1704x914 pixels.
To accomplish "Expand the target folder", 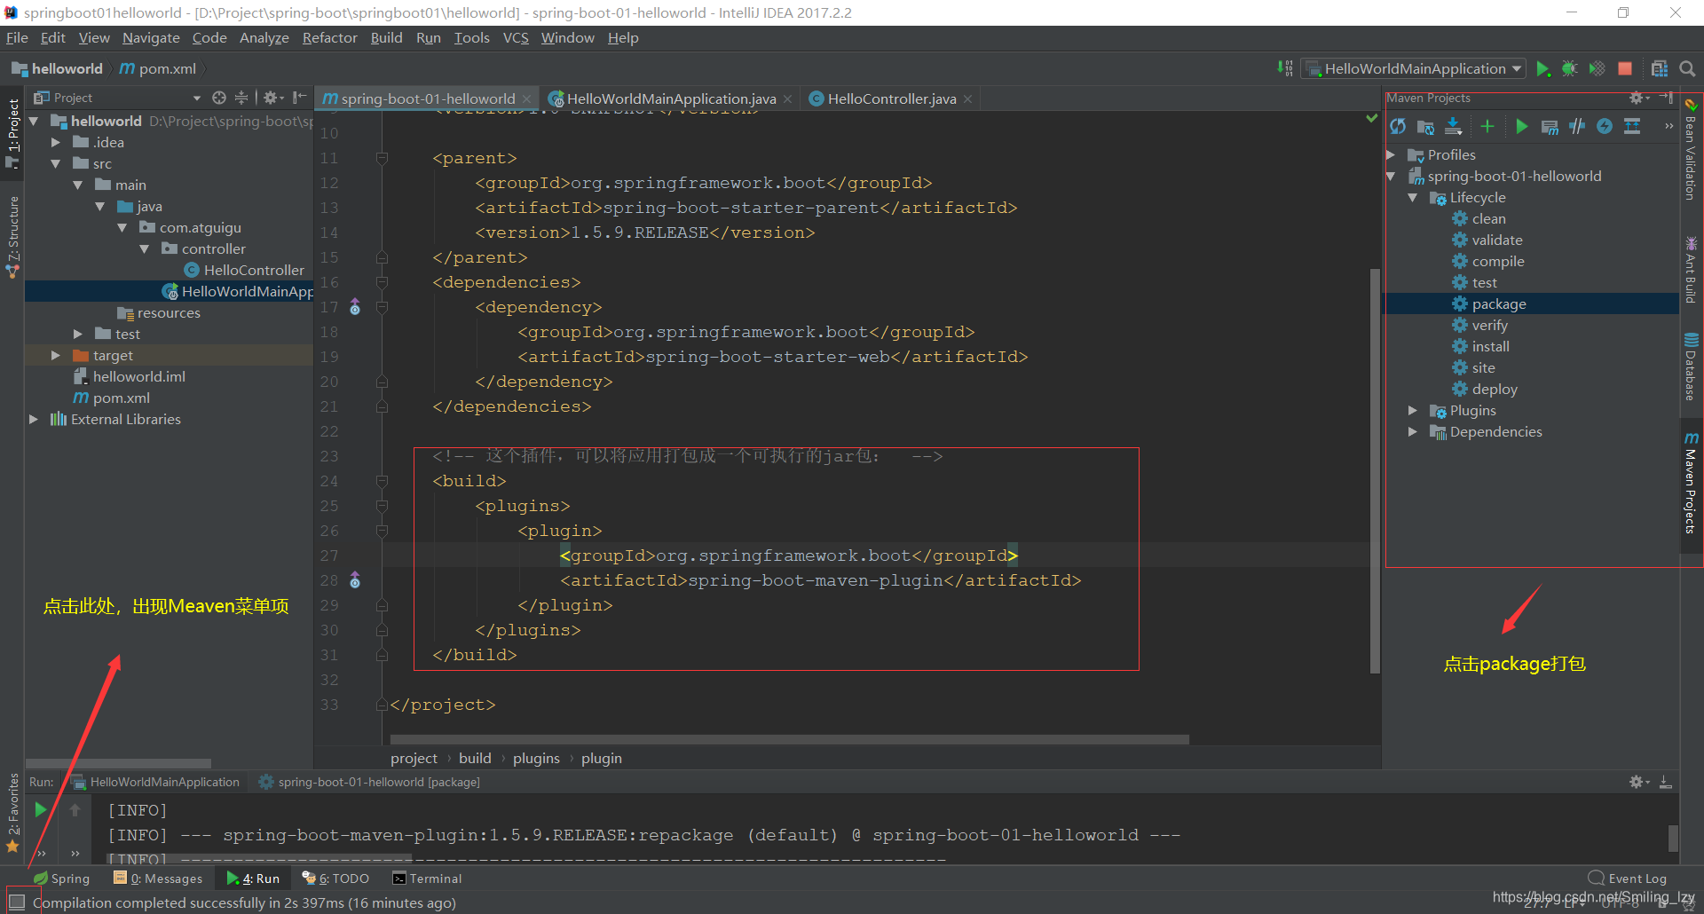I will coord(56,355).
